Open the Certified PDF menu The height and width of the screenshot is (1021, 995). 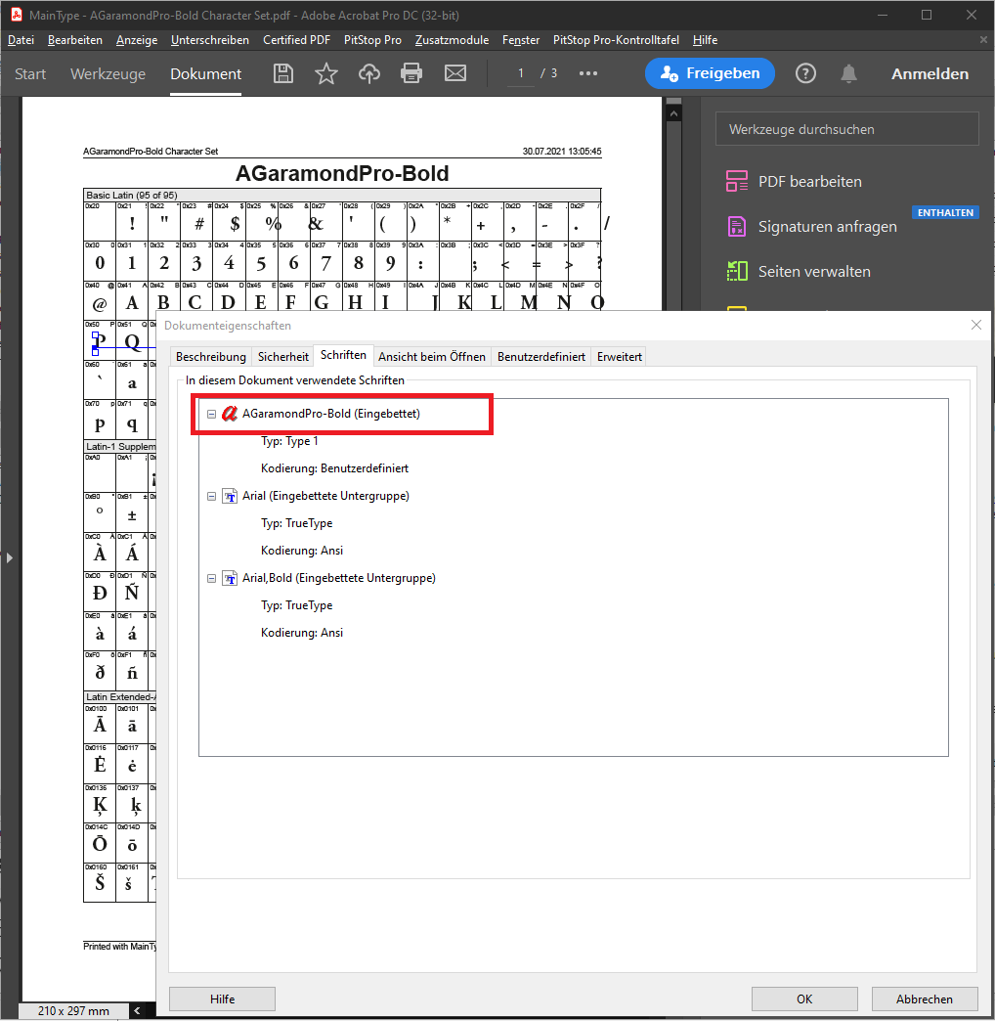[296, 40]
